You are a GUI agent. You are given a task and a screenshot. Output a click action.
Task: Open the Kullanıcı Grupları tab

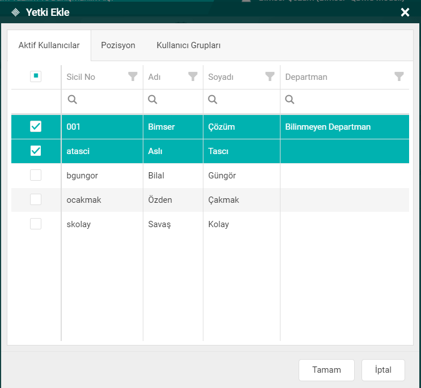tap(189, 45)
